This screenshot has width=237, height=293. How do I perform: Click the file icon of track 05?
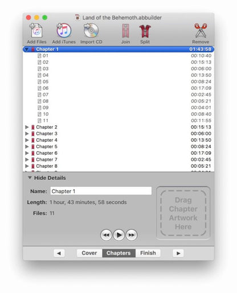pos(39,82)
